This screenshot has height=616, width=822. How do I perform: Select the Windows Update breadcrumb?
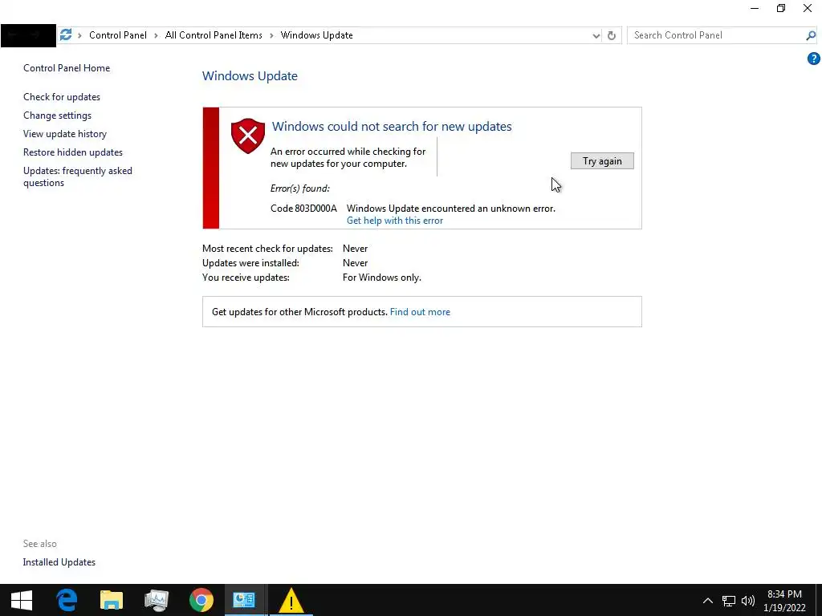[x=316, y=35]
